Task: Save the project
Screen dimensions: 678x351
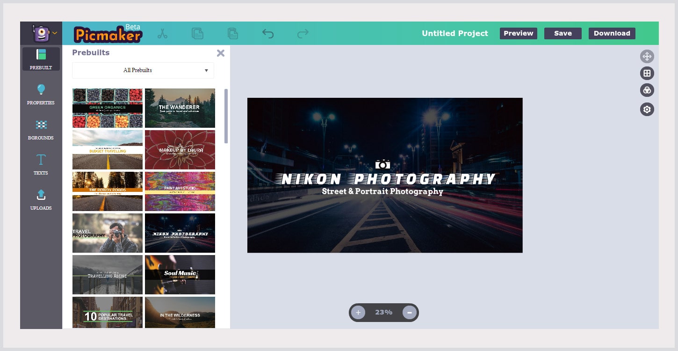Action: coord(563,33)
